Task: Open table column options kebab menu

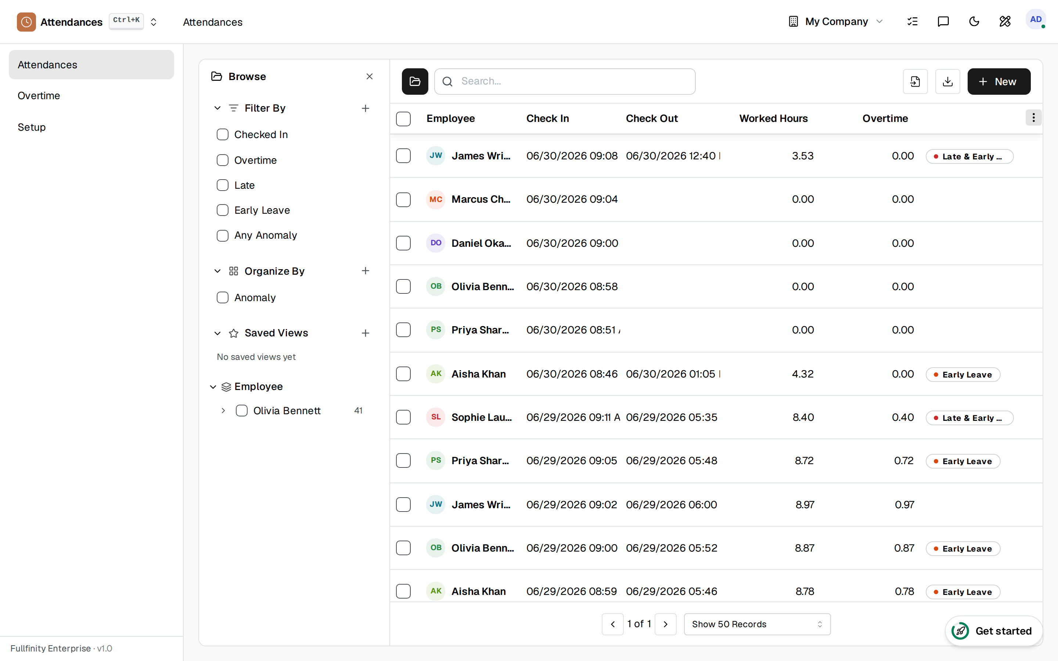Action: click(x=1033, y=118)
